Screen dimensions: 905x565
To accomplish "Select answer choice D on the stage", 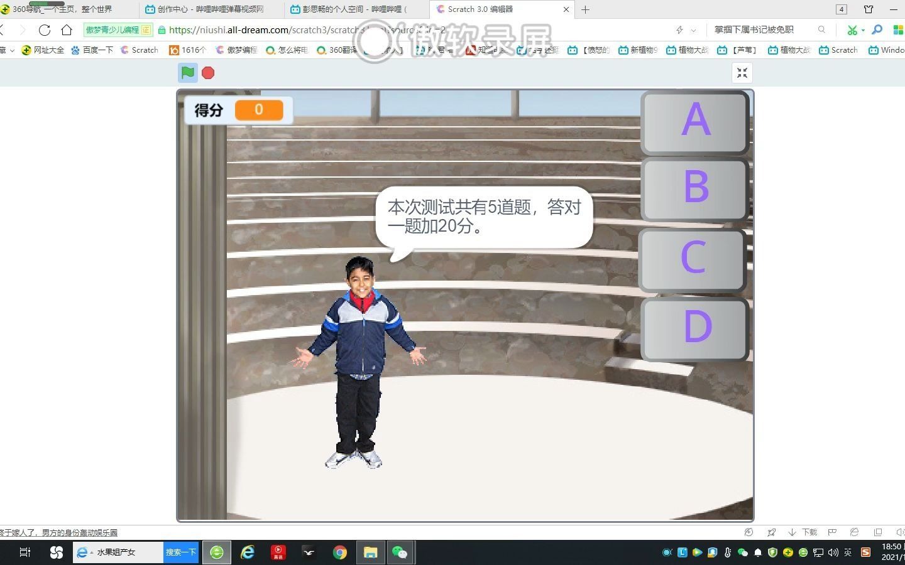I will [x=694, y=328].
